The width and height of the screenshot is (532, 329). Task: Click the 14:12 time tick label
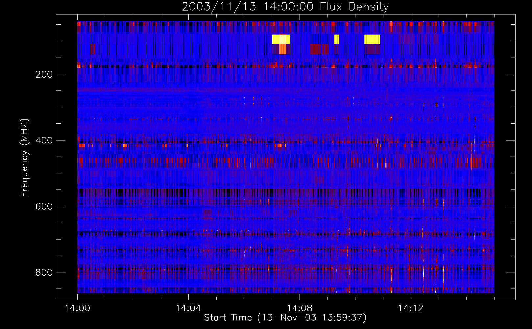coord(411,308)
